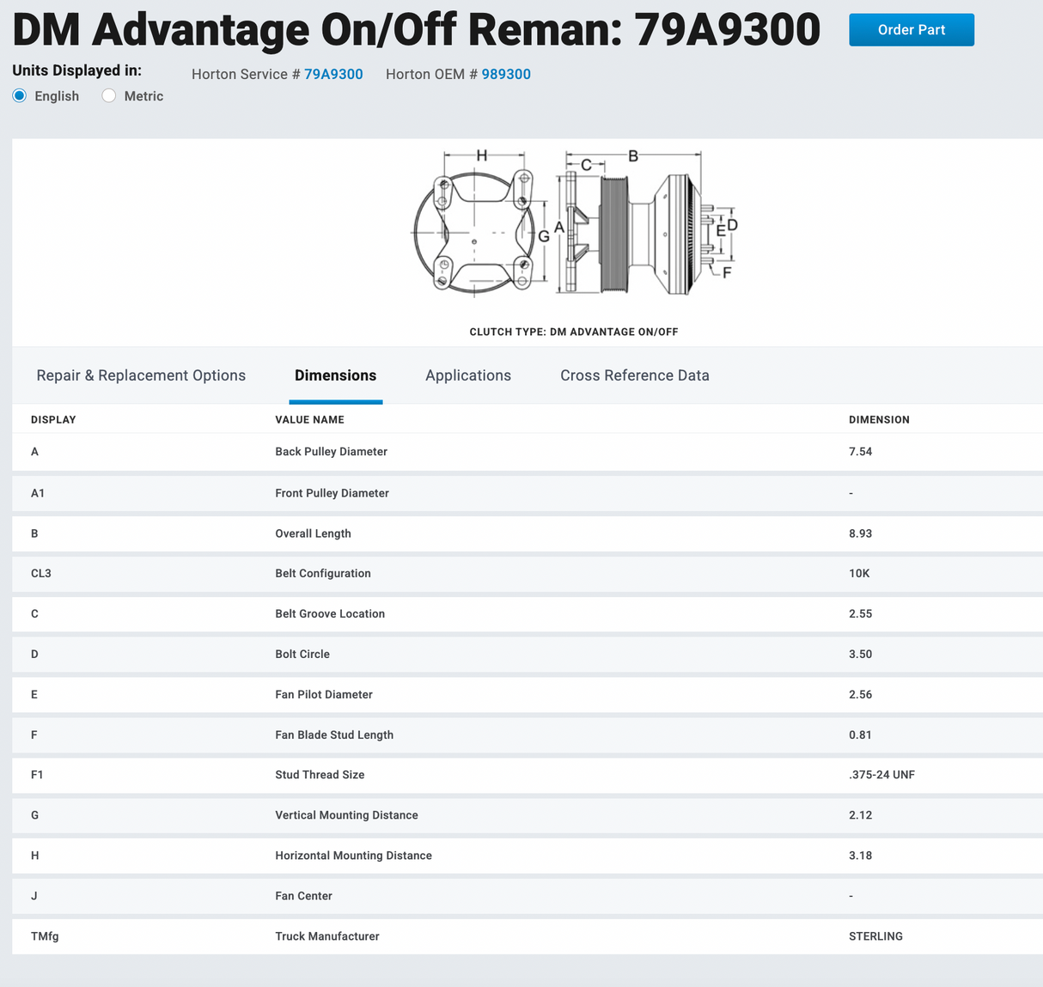Click the Horizontal Mounting Distance row
1043x987 pixels.
click(353, 856)
